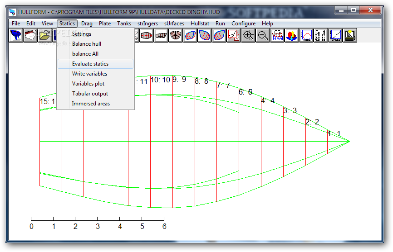
Task: Select Write variables menu entry
Action: click(95, 74)
